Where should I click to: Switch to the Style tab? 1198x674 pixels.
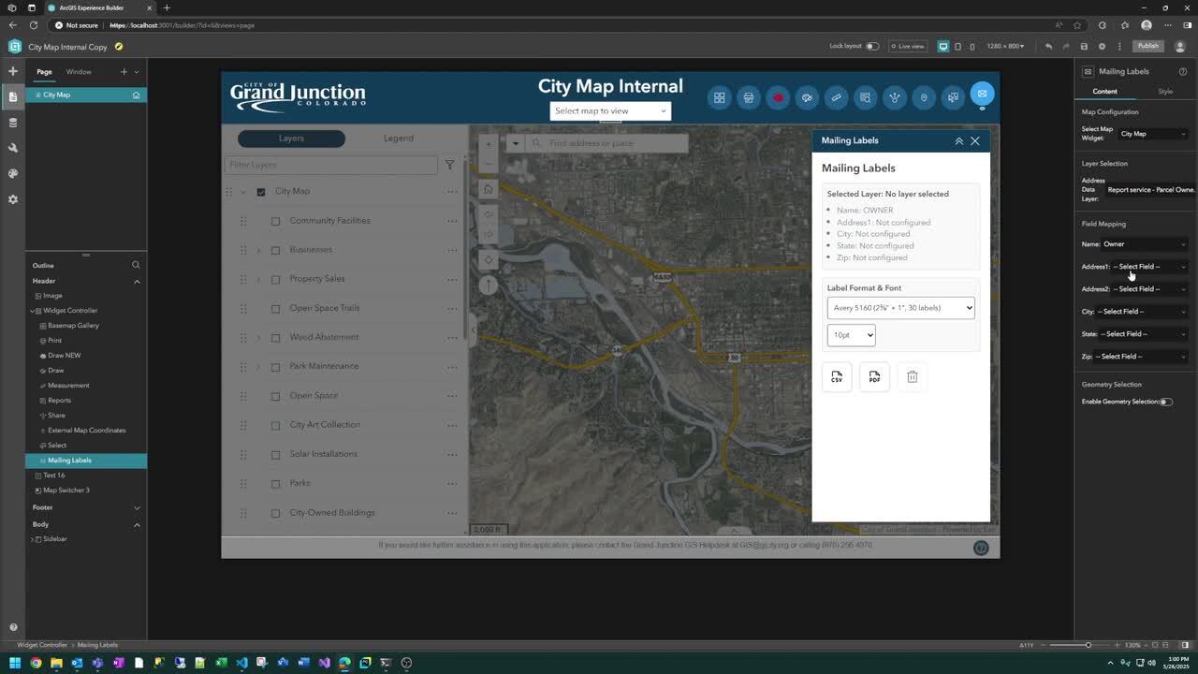pos(1164,92)
